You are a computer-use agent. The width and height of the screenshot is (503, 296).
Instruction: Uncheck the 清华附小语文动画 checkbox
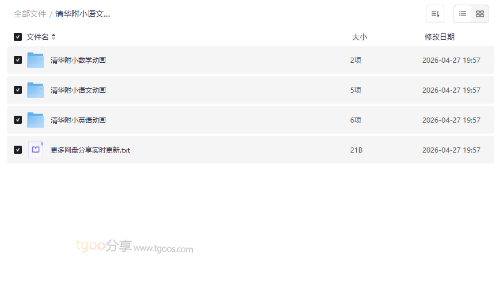(x=18, y=90)
